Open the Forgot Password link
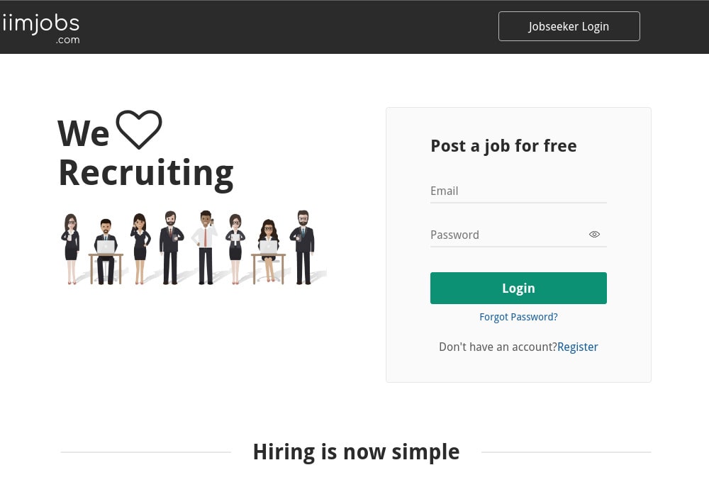709x504 pixels. coord(518,317)
